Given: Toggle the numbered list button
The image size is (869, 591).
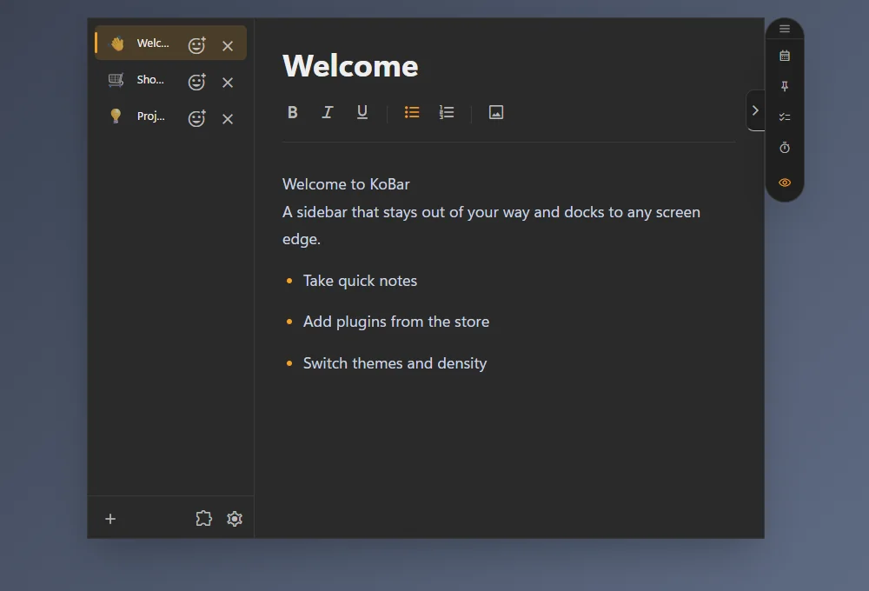Looking at the screenshot, I should coord(447,112).
